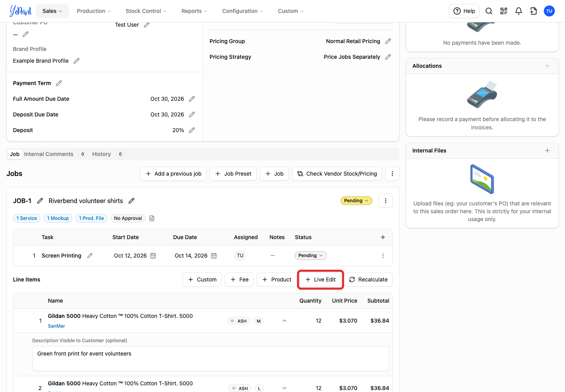Click the Recalculate button
Image resolution: width=565 pixels, height=392 pixels.
[368, 279]
